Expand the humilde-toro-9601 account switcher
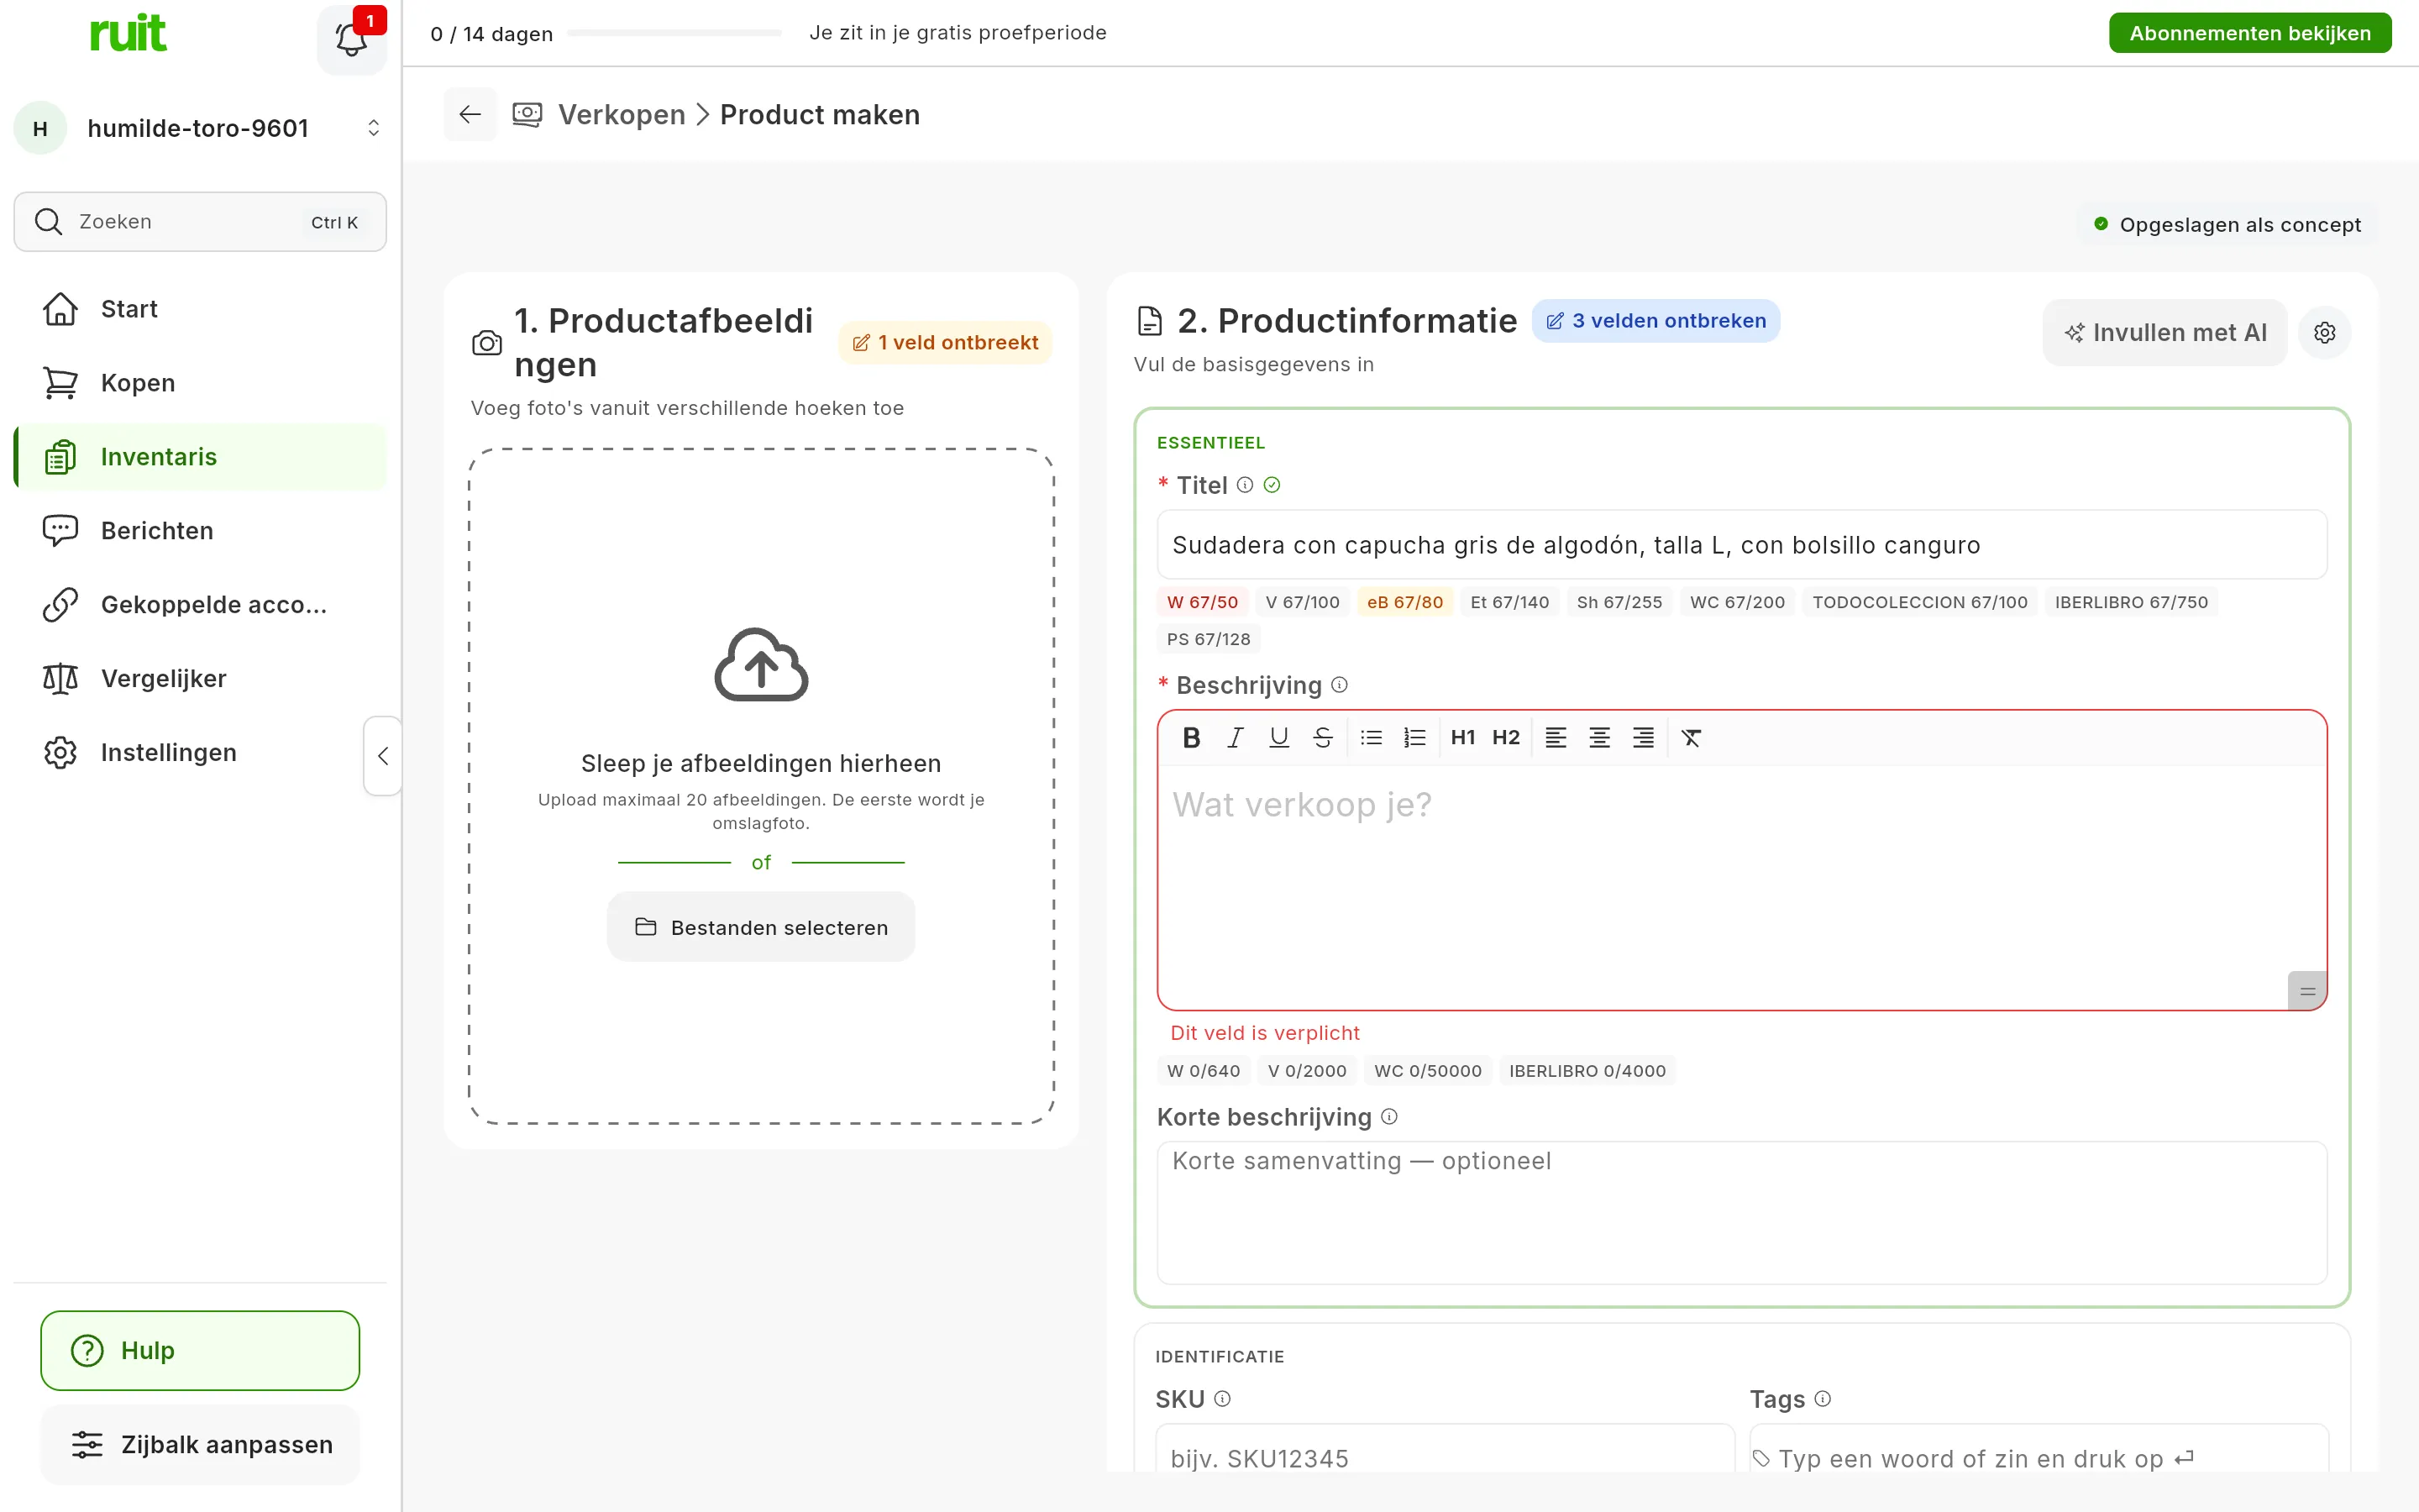Image resolution: width=2419 pixels, height=1512 pixels. (200, 128)
